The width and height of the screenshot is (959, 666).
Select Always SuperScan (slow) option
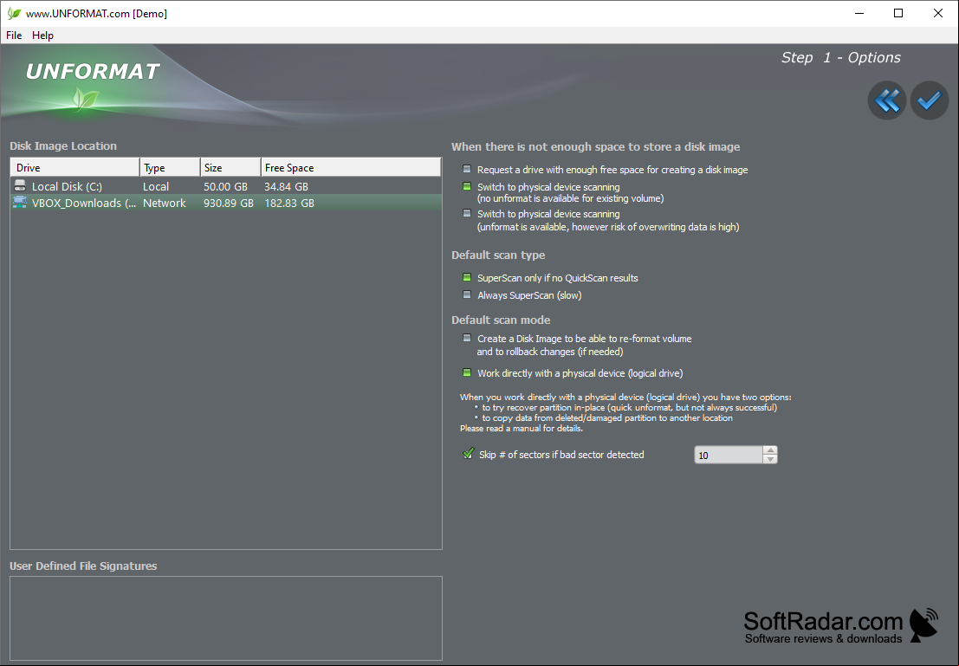tap(467, 294)
